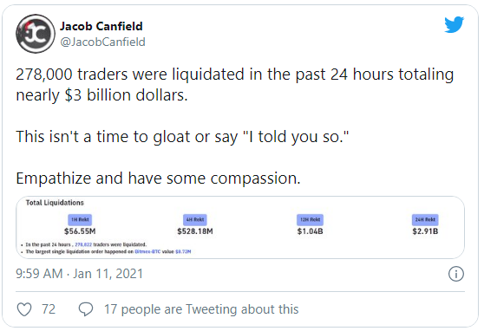Click the blue $8.72M value
This screenshot has width=484, height=331.
coord(183,252)
